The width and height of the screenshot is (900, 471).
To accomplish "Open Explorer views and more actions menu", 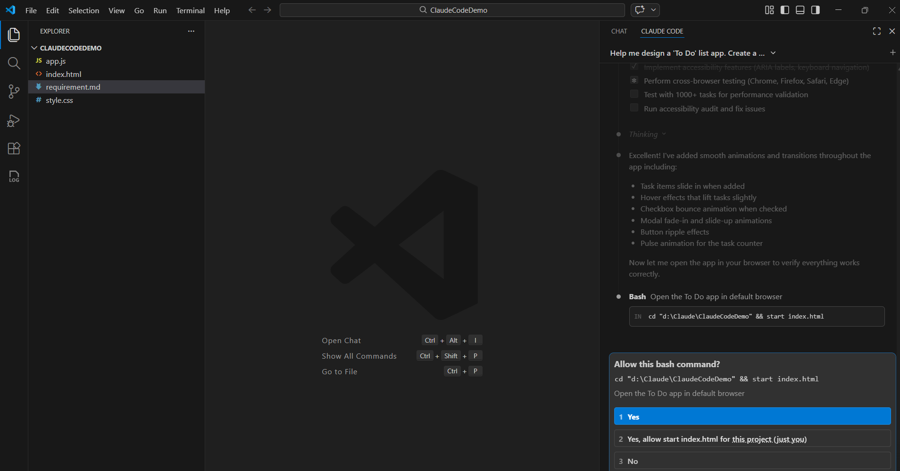I will 191,31.
